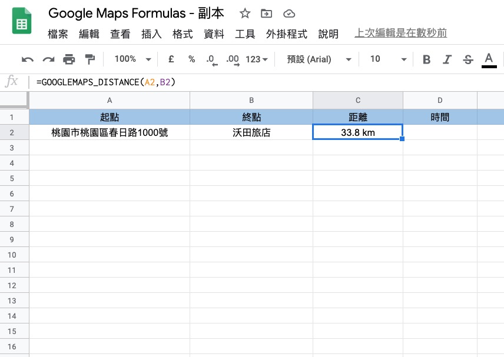This screenshot has height=357, width=504.
Task: Open the cloud save status icon
Action: tap(289, 14)
